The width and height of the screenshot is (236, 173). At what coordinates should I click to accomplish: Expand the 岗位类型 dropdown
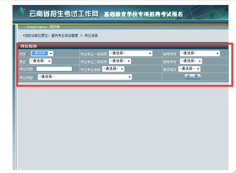click(x=85, y=77)
